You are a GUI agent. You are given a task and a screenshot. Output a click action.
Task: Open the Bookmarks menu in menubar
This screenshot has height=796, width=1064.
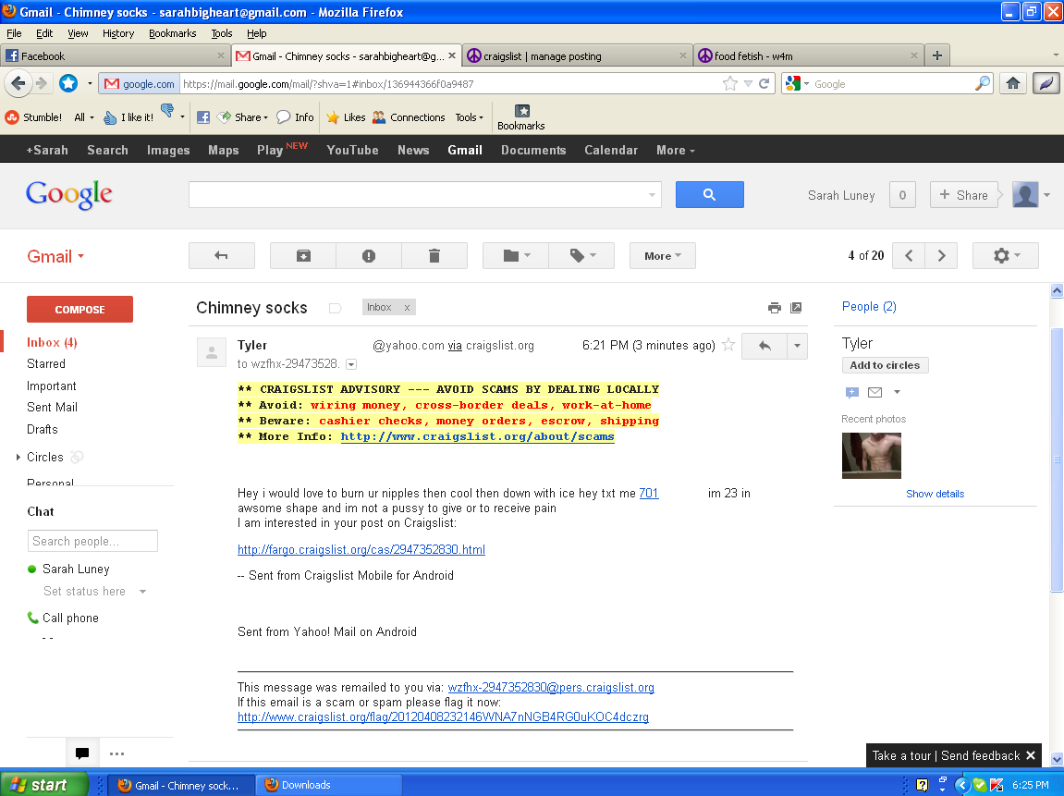tap(172, 33)
